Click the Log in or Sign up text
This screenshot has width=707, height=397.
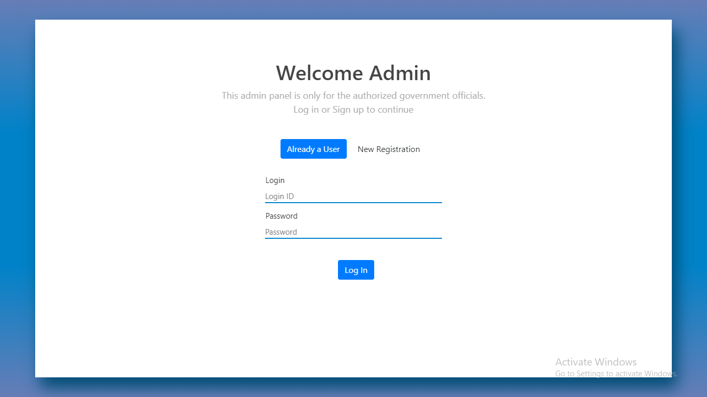coord(353,110)
